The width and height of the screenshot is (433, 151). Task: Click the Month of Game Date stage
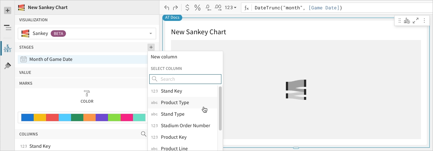pos(51,59)
